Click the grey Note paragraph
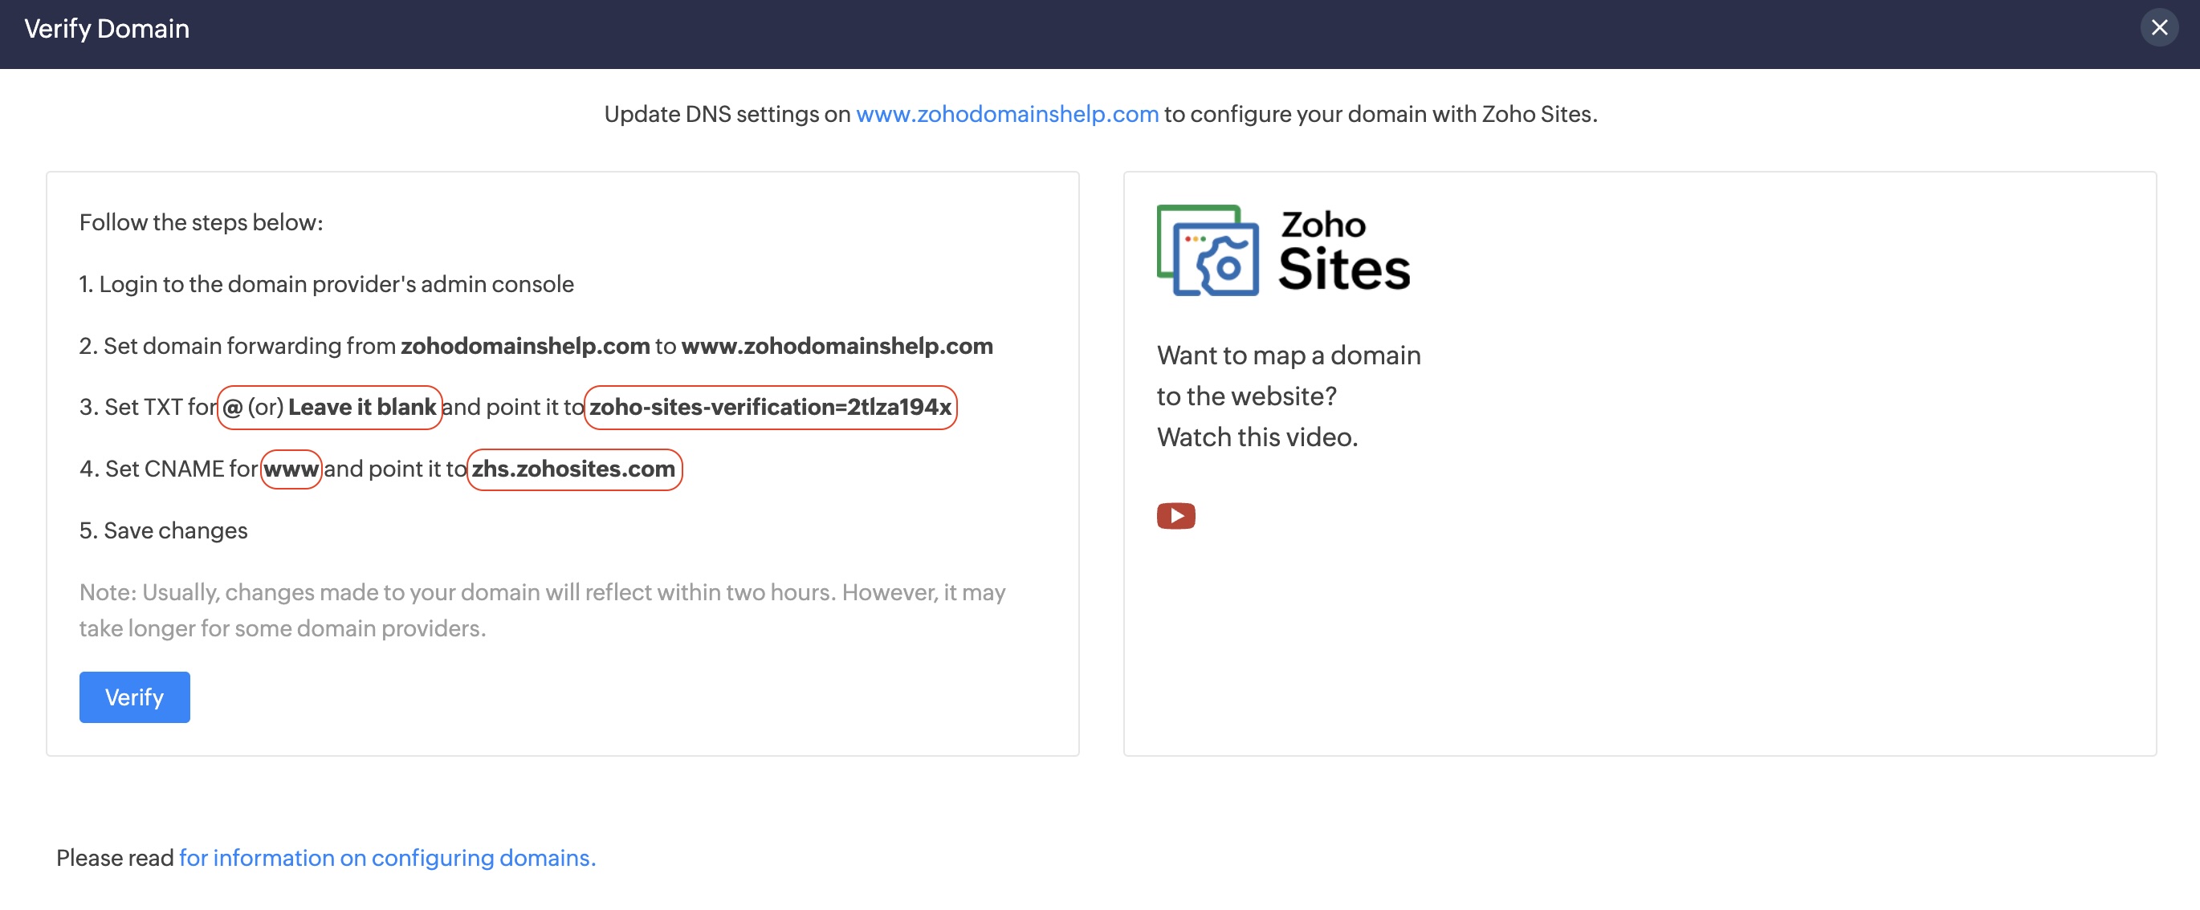 pyautogui.click(x=541, y=610)
